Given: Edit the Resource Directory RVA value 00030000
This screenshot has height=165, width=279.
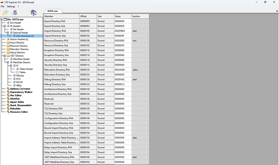Looking at the screenshot, I should tap(123, 41).
